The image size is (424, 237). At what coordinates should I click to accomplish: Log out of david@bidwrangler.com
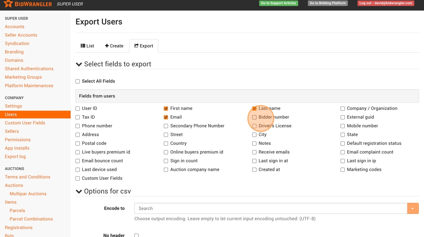point(385,3)
